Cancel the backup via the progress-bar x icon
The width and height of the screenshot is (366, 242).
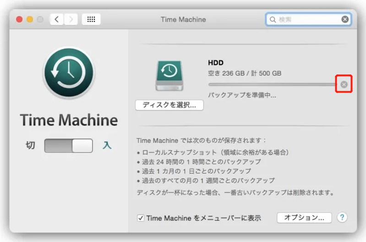(x=344, y=84)
